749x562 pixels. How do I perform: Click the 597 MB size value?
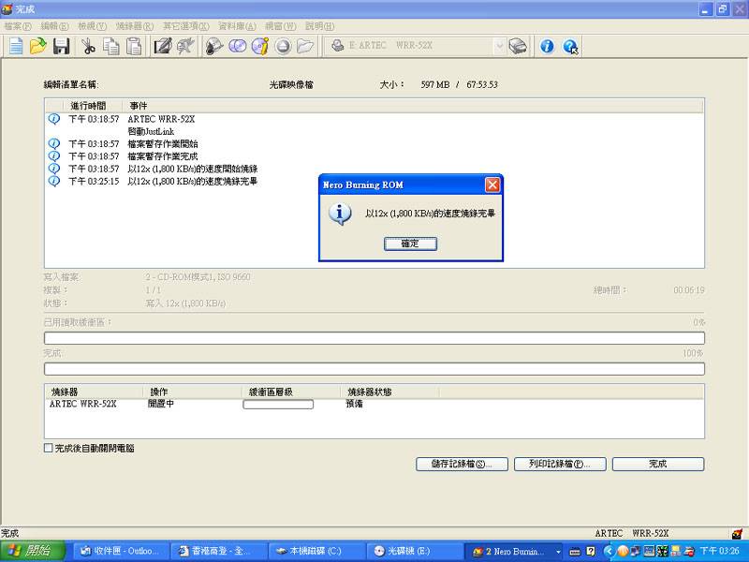click(x=435, y=84)
